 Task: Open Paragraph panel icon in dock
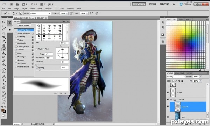(163, 27)
